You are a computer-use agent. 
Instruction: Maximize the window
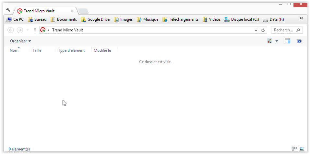point(289,4)
